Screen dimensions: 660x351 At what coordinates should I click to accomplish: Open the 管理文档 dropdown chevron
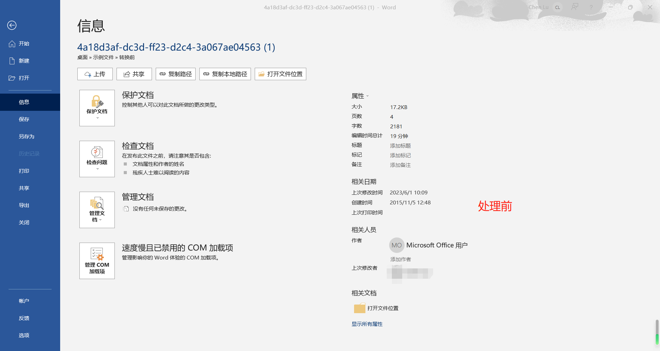[101, 219]
